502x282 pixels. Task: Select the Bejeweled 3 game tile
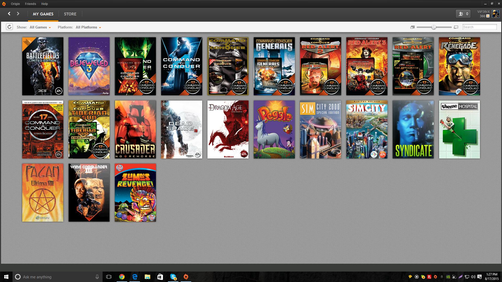coord(89,66)
